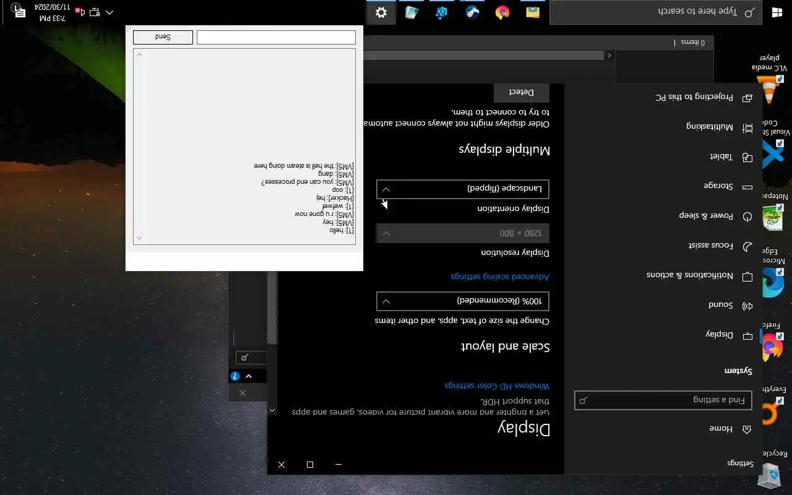792x495 pixels.
Task: Click the X button below the info icon
Action: point(243,393)
